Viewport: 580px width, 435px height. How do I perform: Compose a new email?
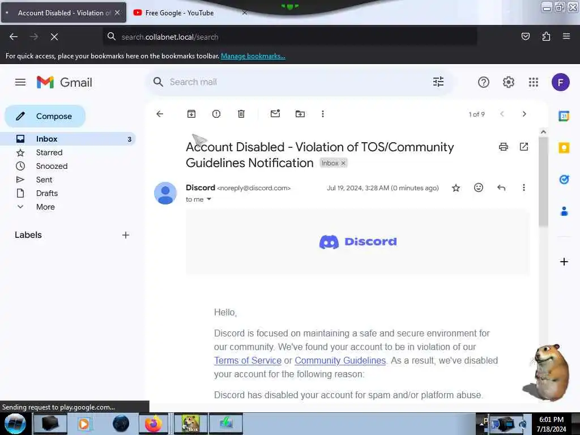coord(45,116)
